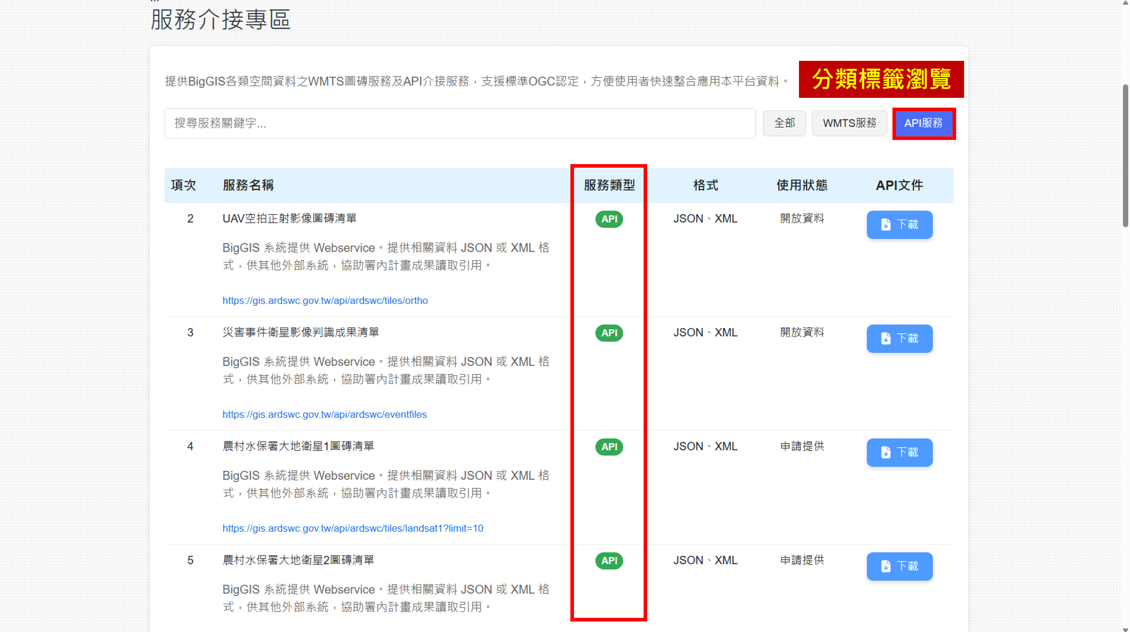The height and width of the screenshot is (632, 1130).
Task: Select the API服務 filter tab
Action: 923,123
